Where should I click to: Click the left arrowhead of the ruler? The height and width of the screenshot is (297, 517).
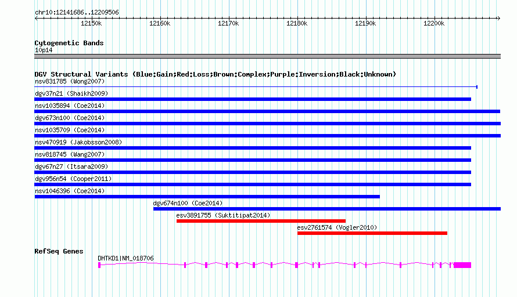pos(36,19)
